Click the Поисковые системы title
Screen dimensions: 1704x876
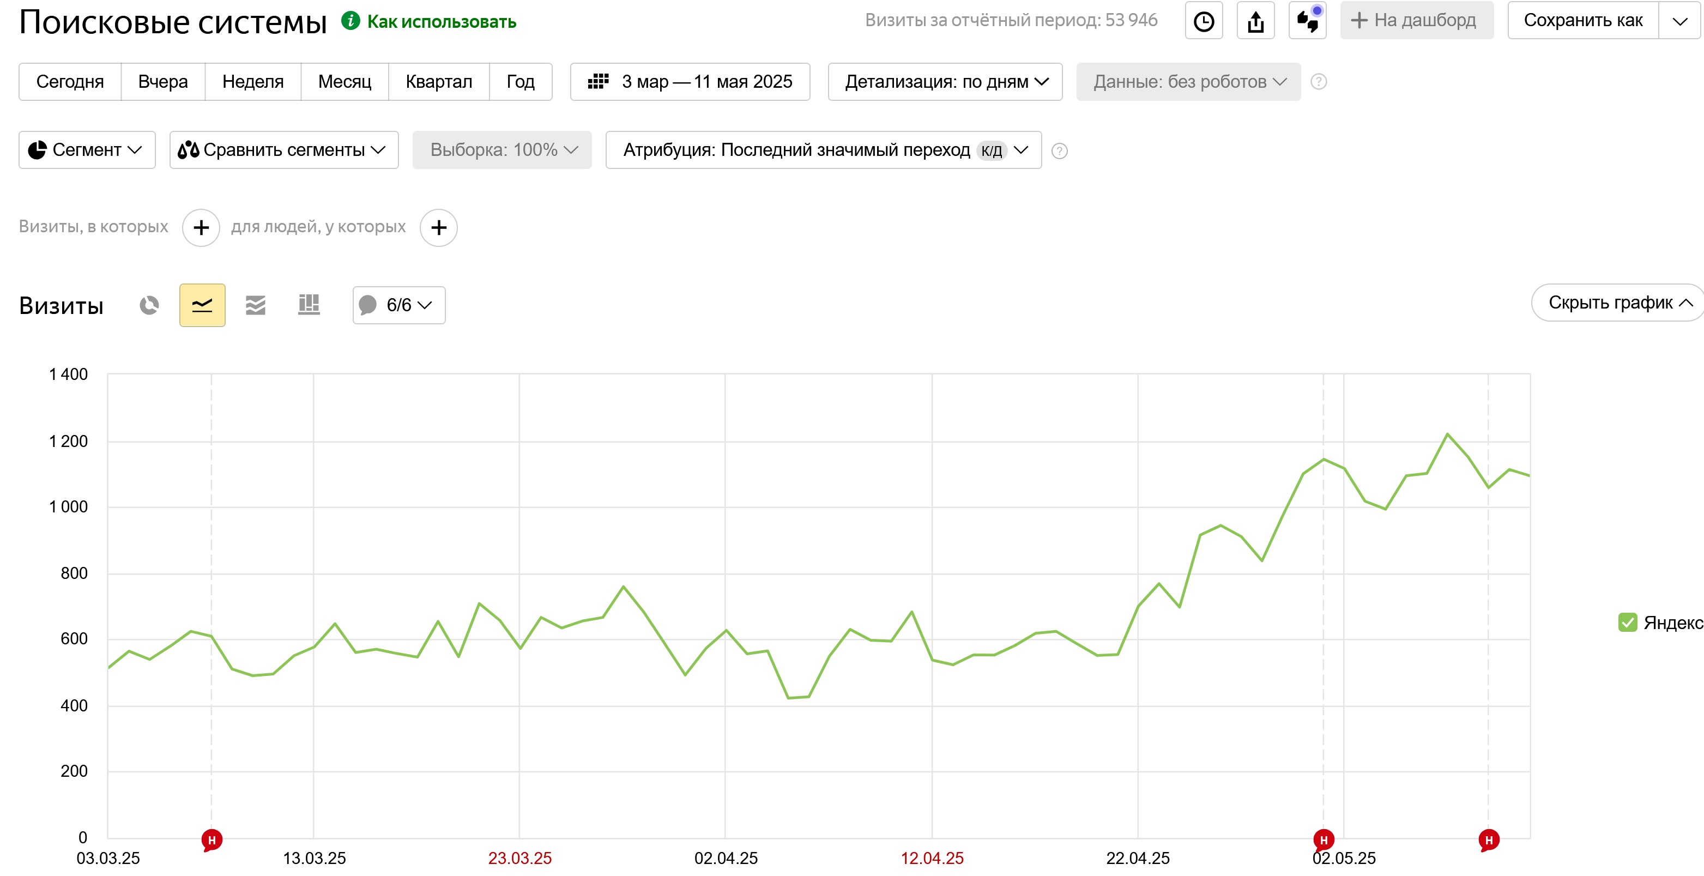click(173, 22)
